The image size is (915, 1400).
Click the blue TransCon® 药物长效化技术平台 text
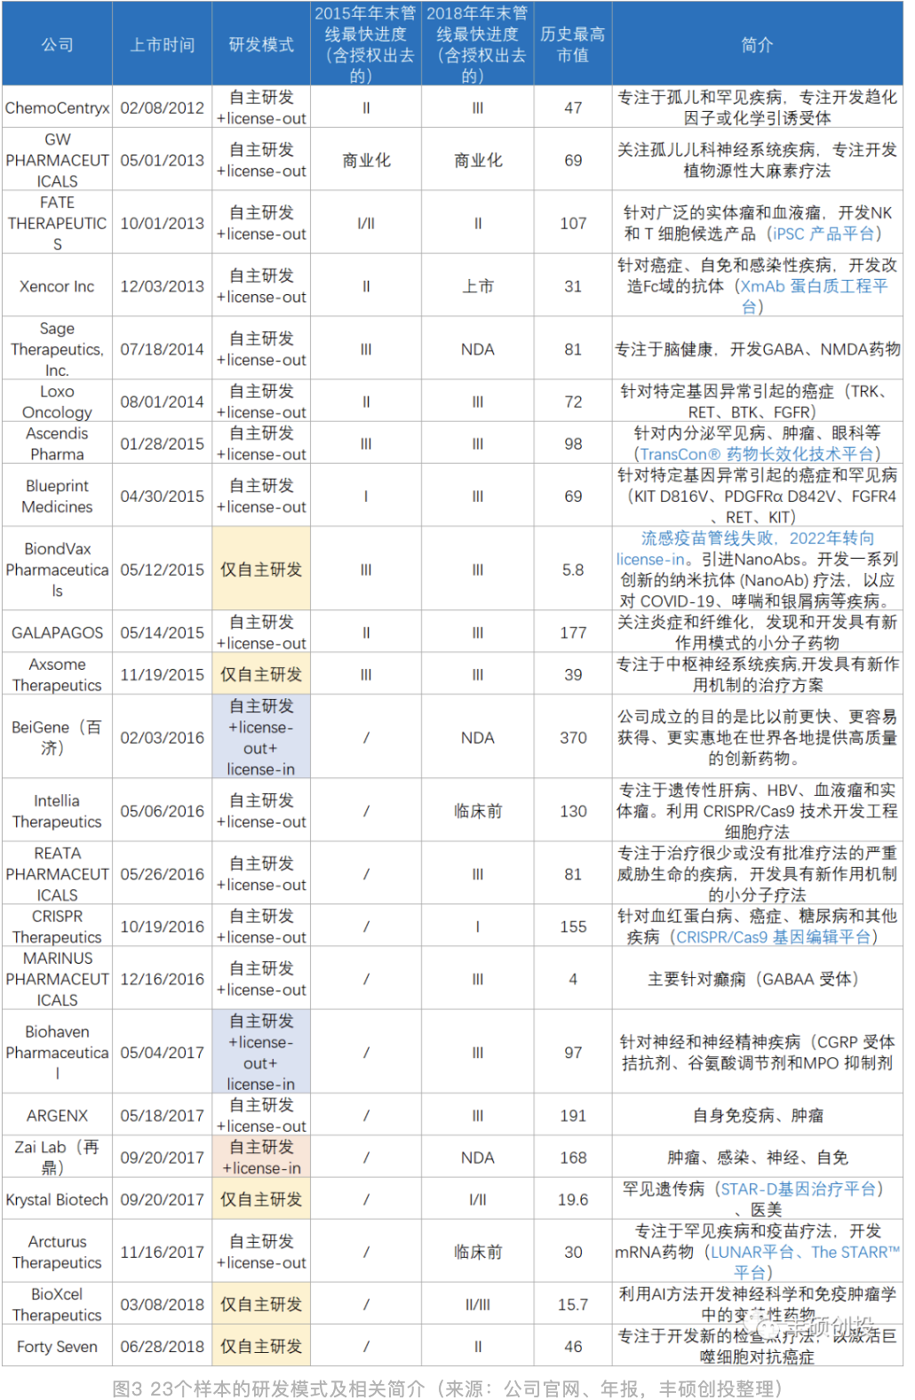[756, 454]
